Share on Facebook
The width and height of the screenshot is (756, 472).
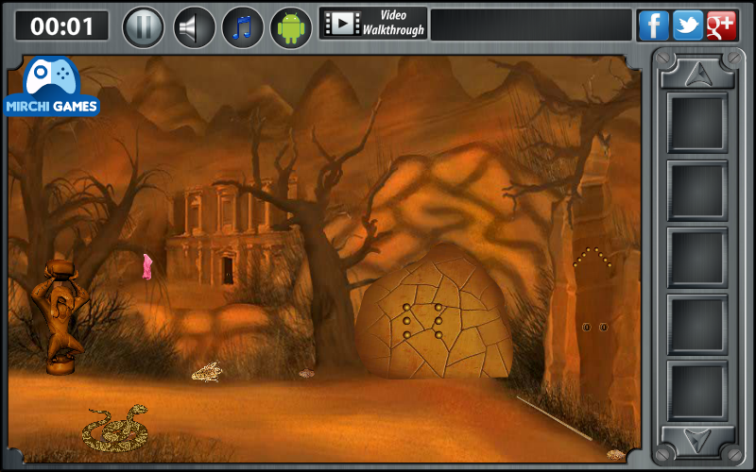654,25
